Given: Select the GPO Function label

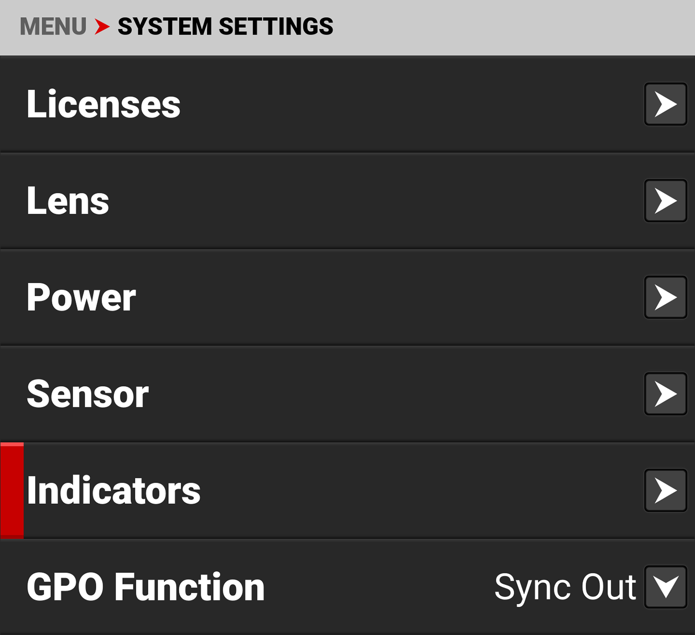Looking at the screenshot, I should [x=145, y=587].
